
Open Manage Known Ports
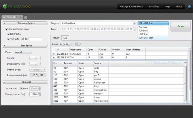131,7
